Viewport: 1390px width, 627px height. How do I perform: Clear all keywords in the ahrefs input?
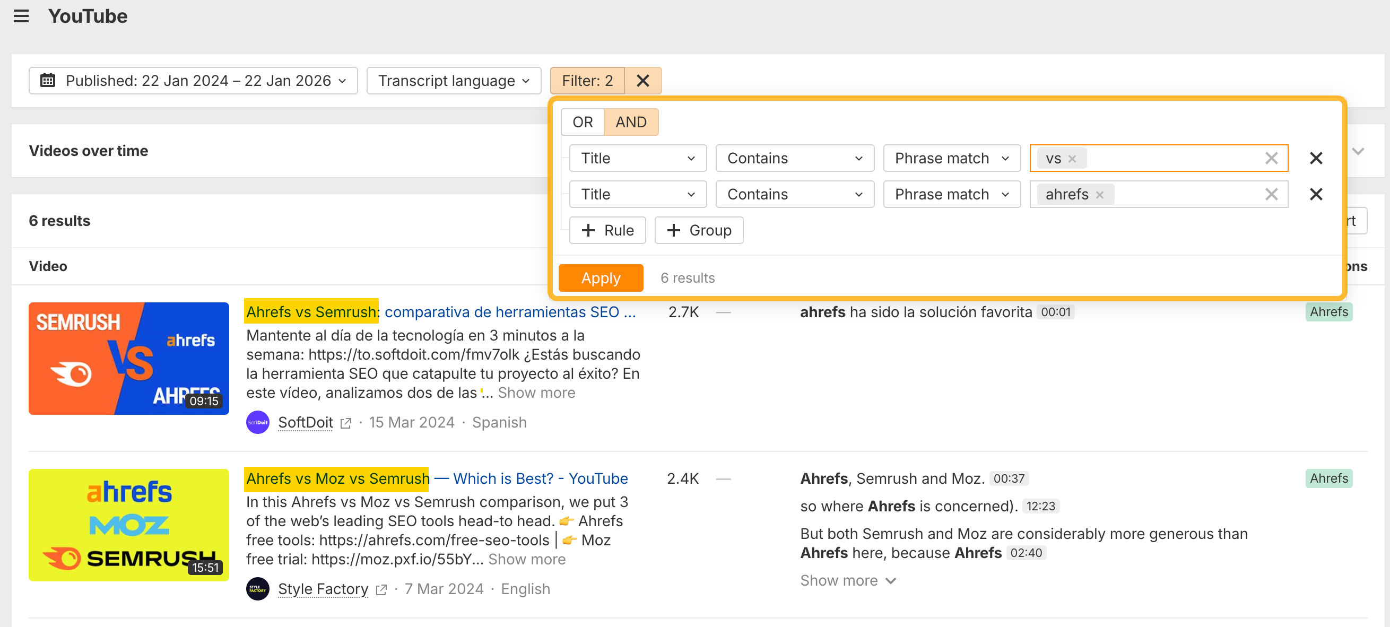click(1271, 194)
